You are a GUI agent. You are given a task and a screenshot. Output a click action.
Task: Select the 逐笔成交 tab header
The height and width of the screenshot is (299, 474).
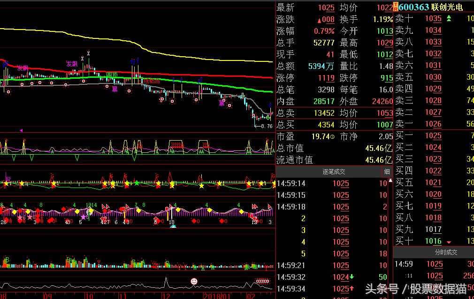pos(334,172)
